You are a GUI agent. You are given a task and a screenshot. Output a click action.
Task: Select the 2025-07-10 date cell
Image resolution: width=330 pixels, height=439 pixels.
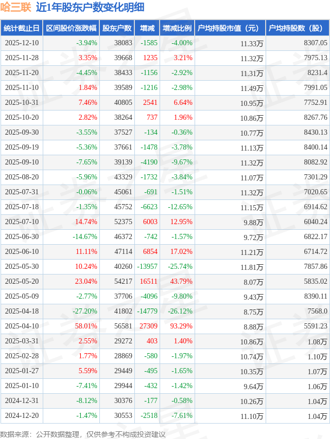(22, 222)
